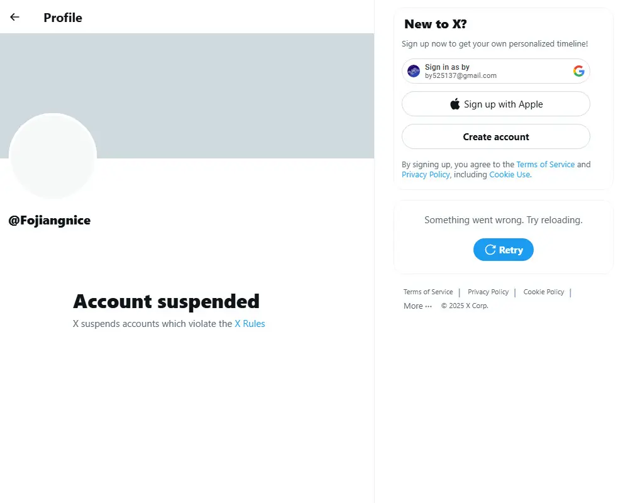Choose Sign up with Apple
This screenshot has width=618, height=503.
[x=496, y=104]
